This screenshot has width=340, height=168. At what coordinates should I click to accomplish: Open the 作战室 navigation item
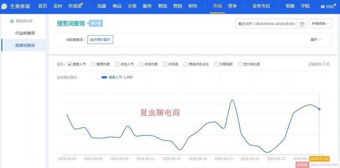click(x=75, y=6)
